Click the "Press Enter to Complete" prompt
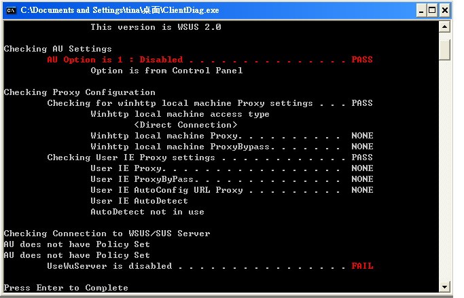The height and width of the screenshot is (298, 464). pos(66,288)
